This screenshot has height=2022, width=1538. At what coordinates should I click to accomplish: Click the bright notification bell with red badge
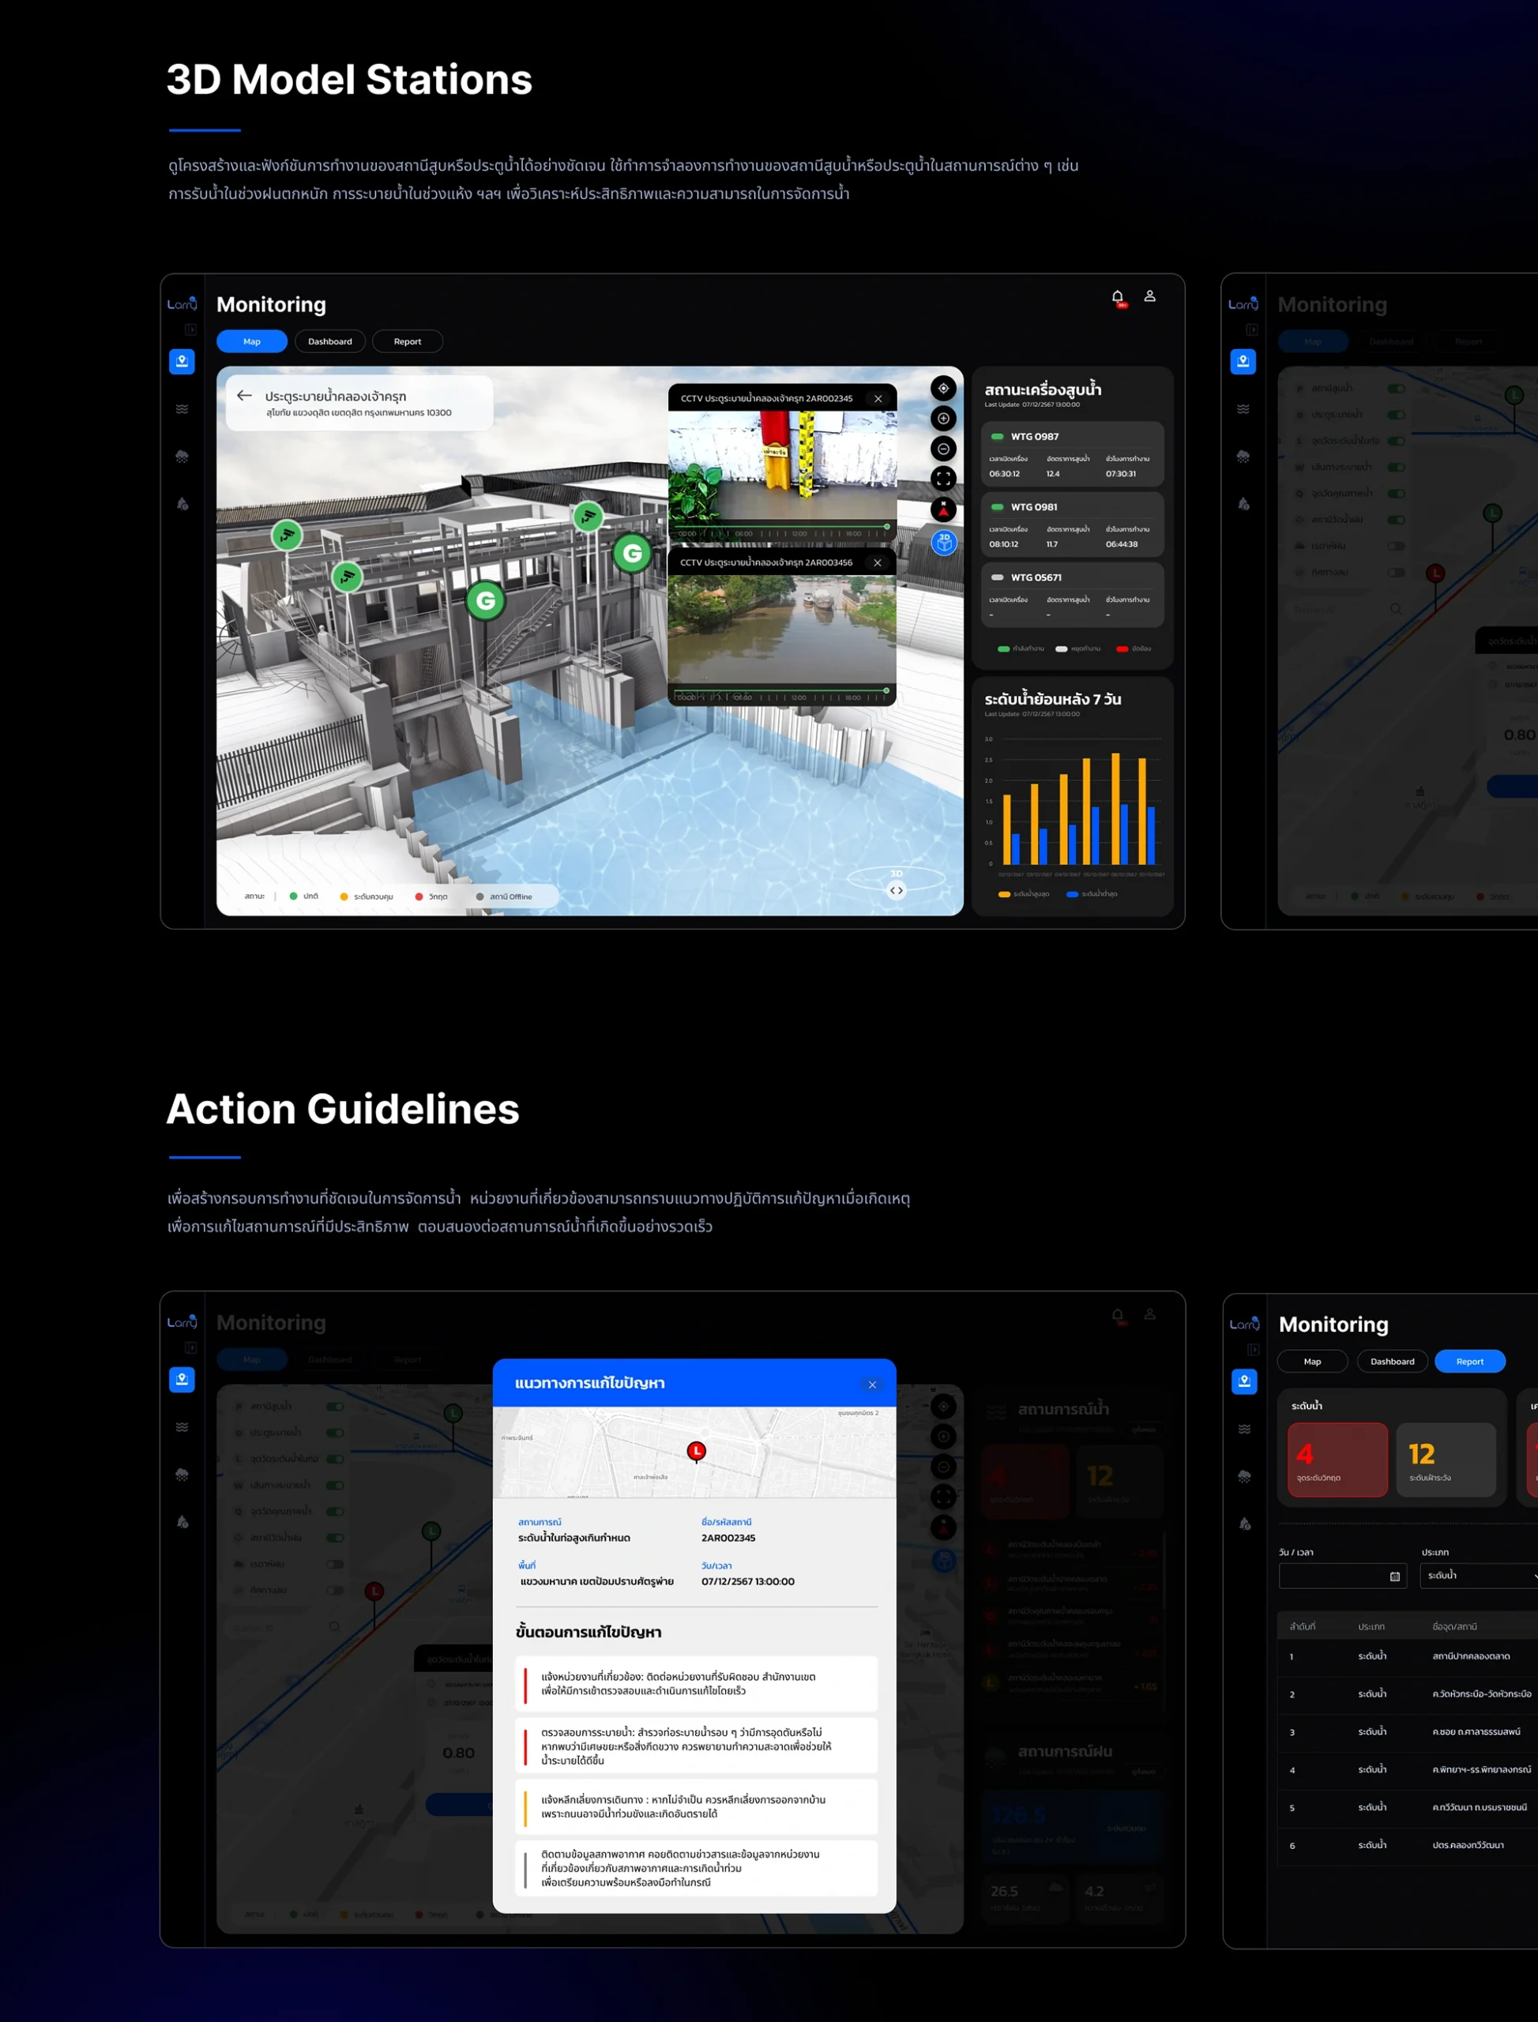(x=1117, y=298)
